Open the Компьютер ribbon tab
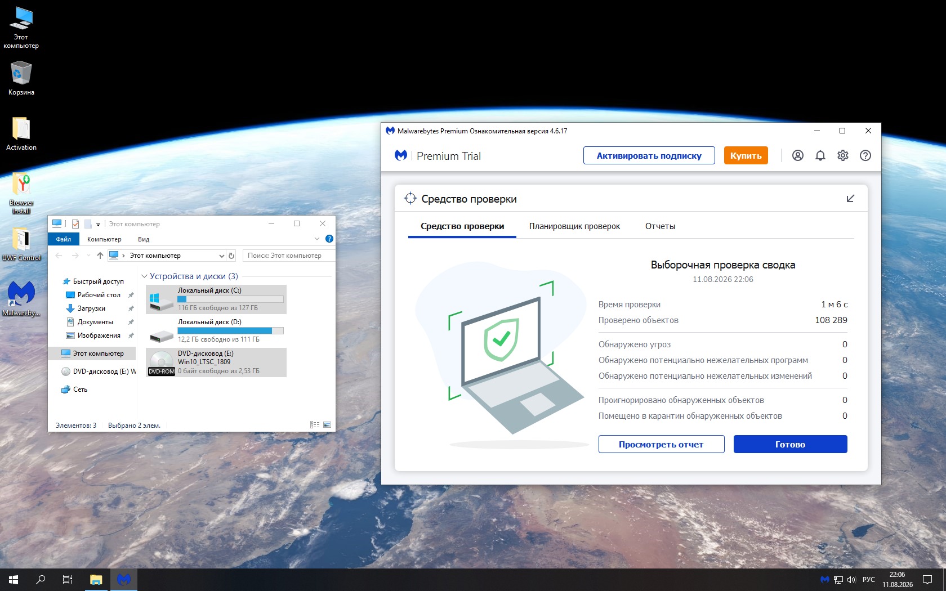The width and height of the screenshot is (946, 591). (104, 239)
